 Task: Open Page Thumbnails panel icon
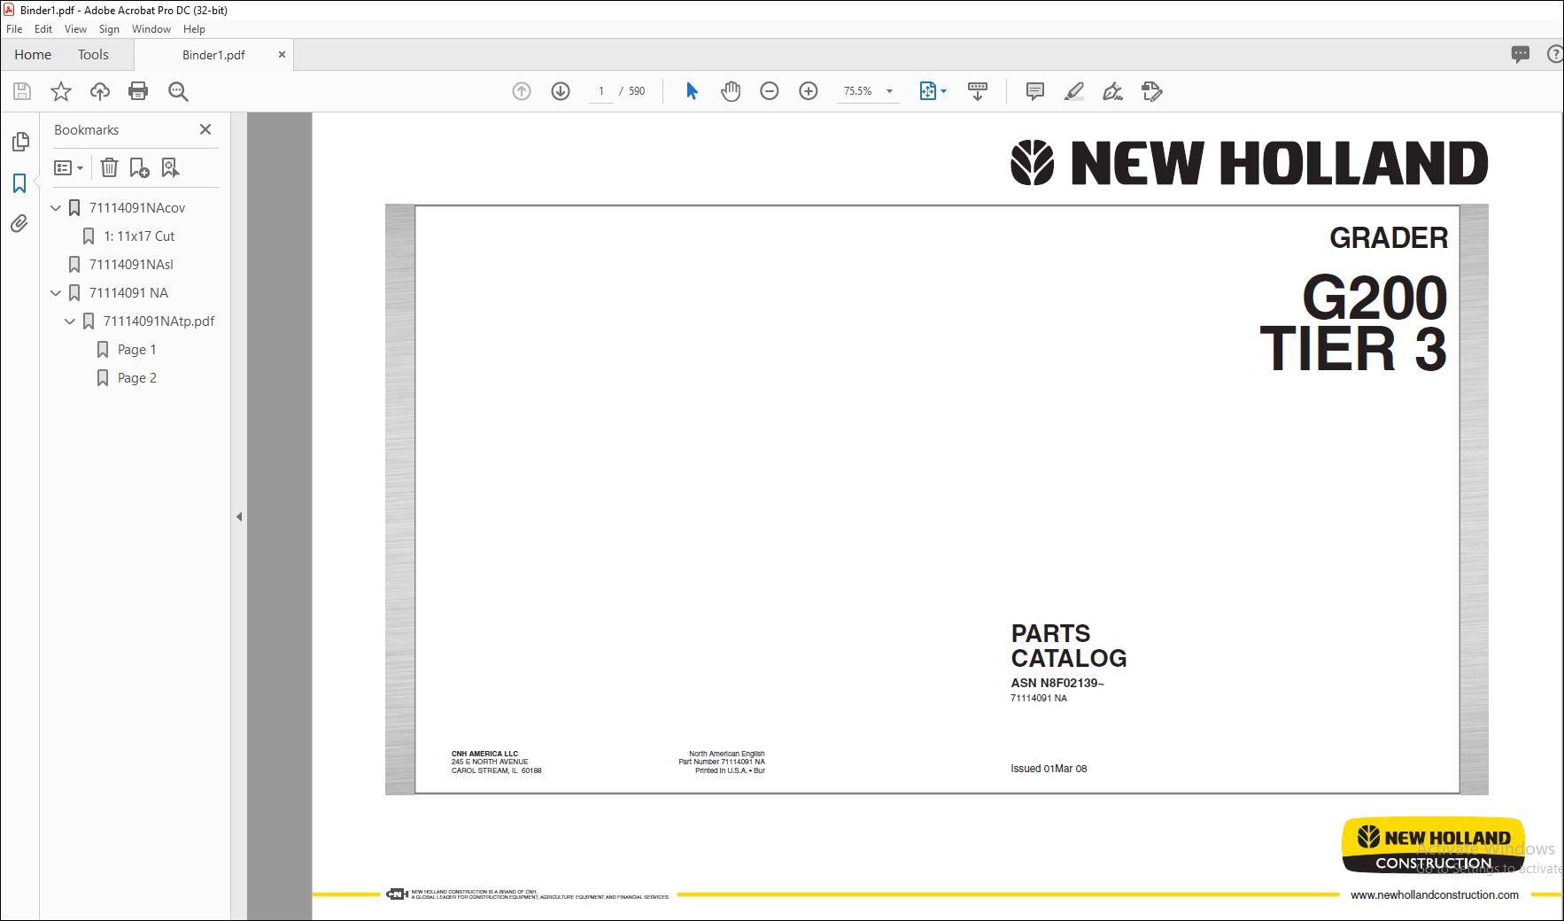coord(20,142)
